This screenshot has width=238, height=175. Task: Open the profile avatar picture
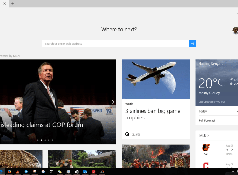point(235,31)
